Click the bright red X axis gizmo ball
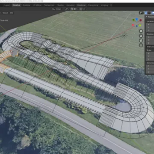The width and height of the screenshot is (154, 154). coord(133,25)
